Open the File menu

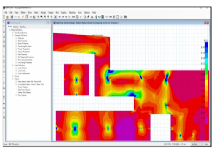click(6, 13)
